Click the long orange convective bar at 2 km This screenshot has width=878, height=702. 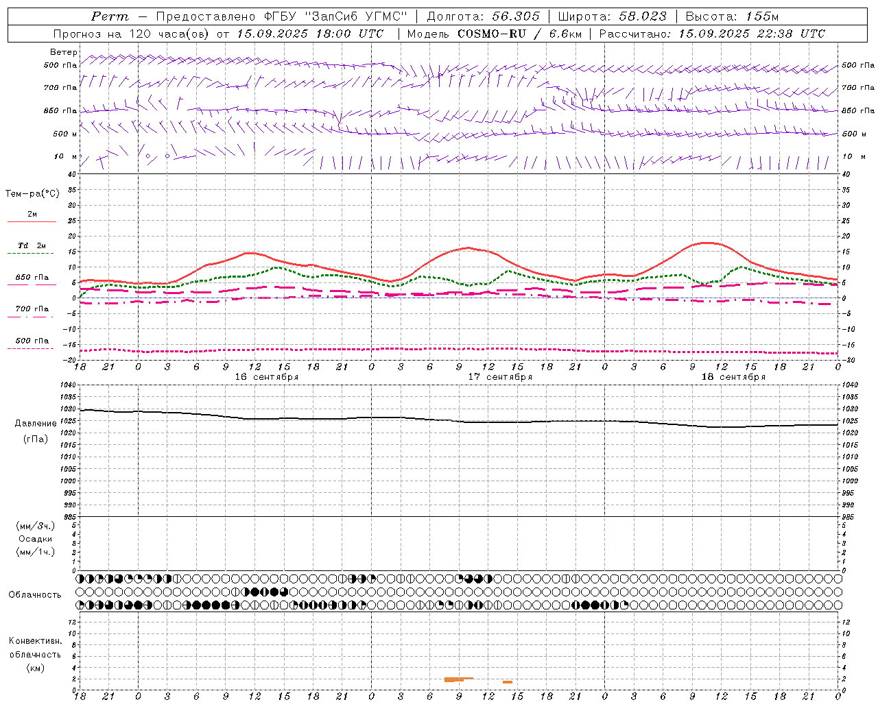tap(458, 679)
